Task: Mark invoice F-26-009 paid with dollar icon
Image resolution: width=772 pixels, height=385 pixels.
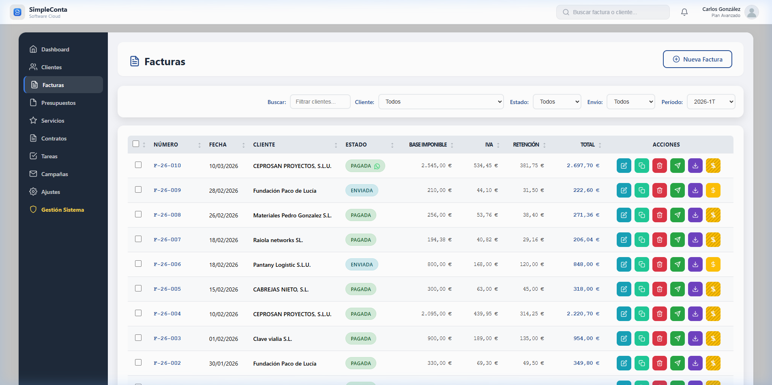Action: click(x=713, y=190)
